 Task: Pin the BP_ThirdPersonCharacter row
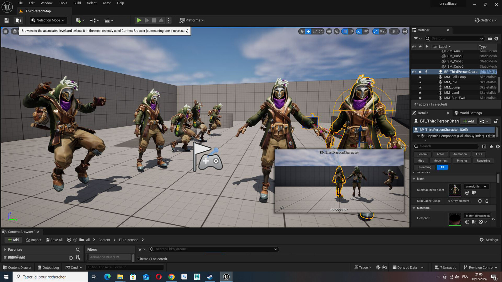426,72
